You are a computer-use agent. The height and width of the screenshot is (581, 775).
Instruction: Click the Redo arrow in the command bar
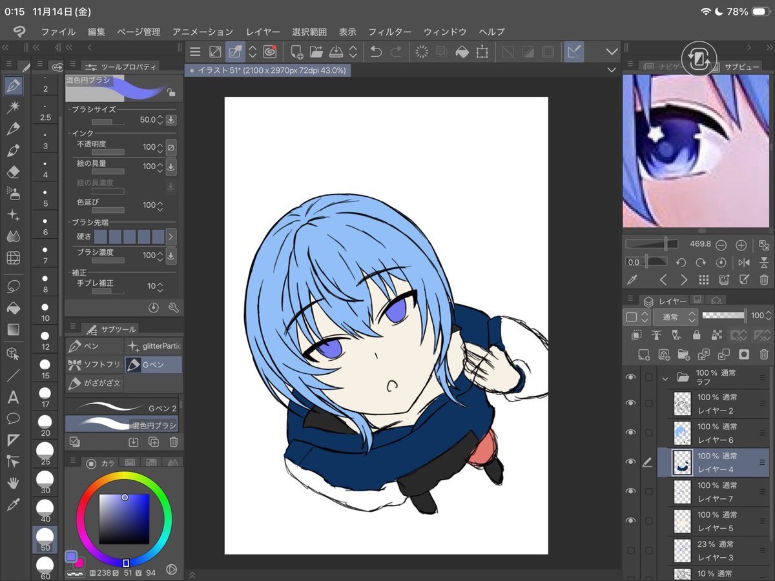pyautogui.click(x=396, y=52)
